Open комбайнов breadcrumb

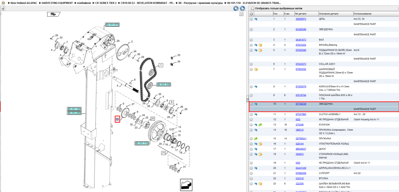point(84,3)
